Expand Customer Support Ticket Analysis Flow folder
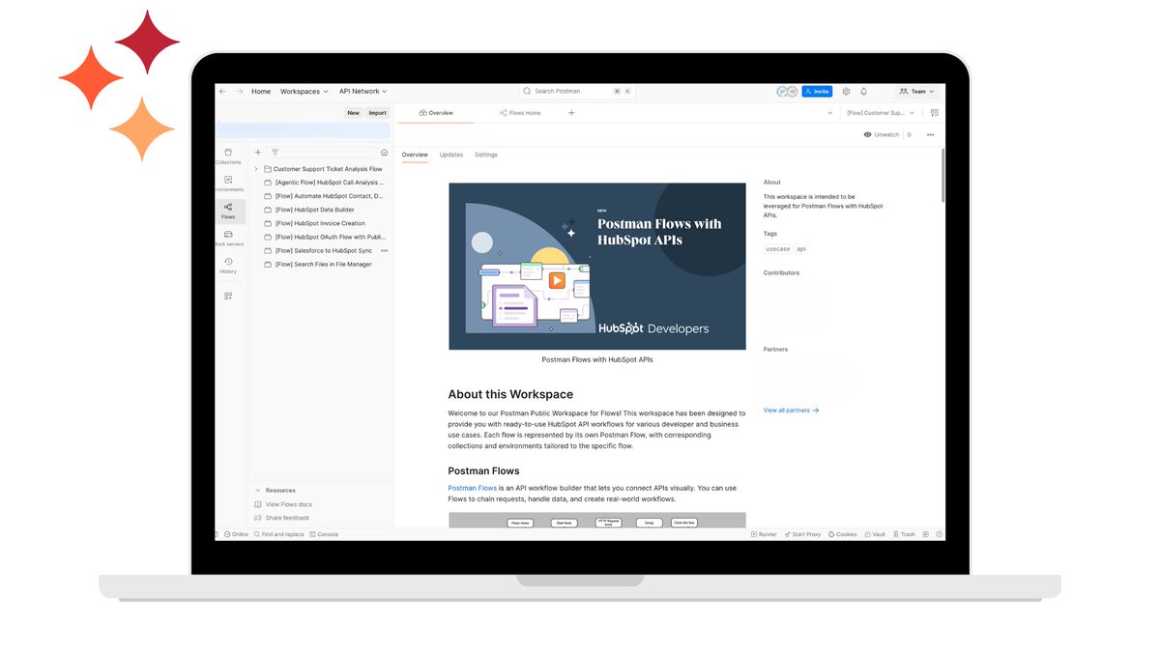 (x=255, y=169)
